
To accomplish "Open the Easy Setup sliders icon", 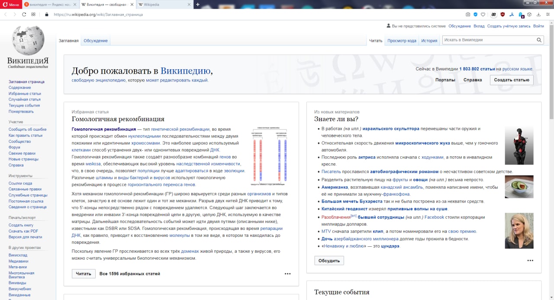I will [548, 14].
